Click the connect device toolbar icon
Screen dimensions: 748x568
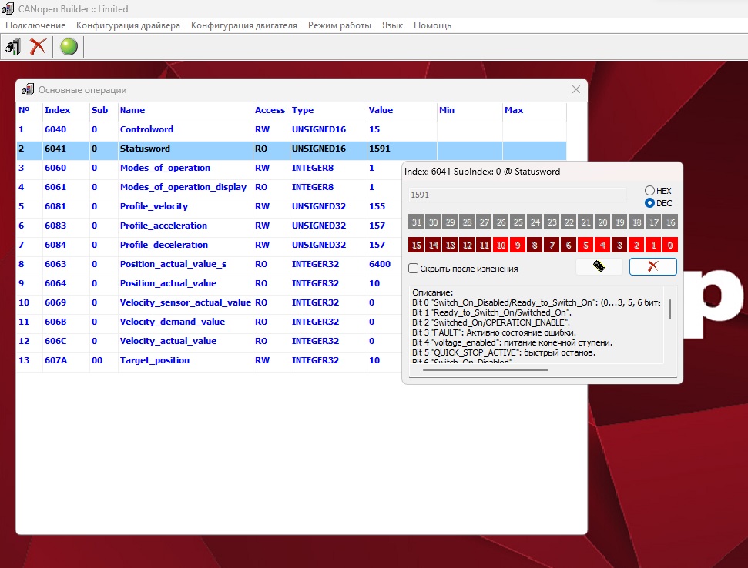point(13,47)
